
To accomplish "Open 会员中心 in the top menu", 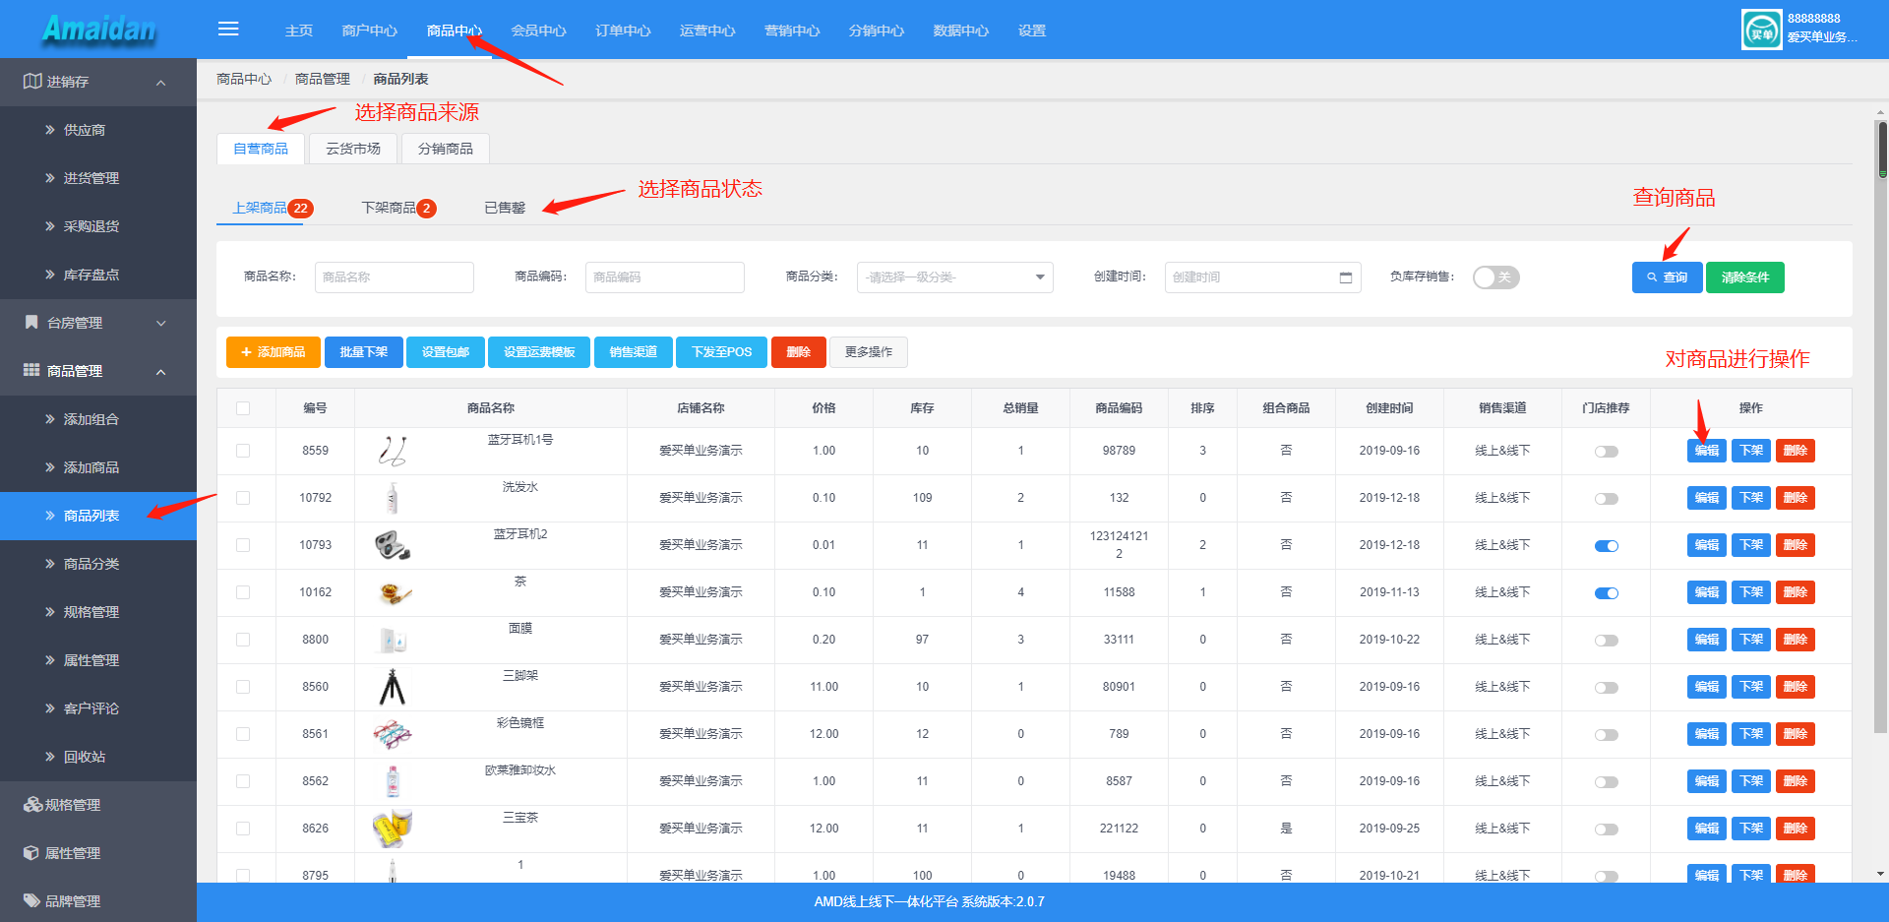I will point(538,31).
